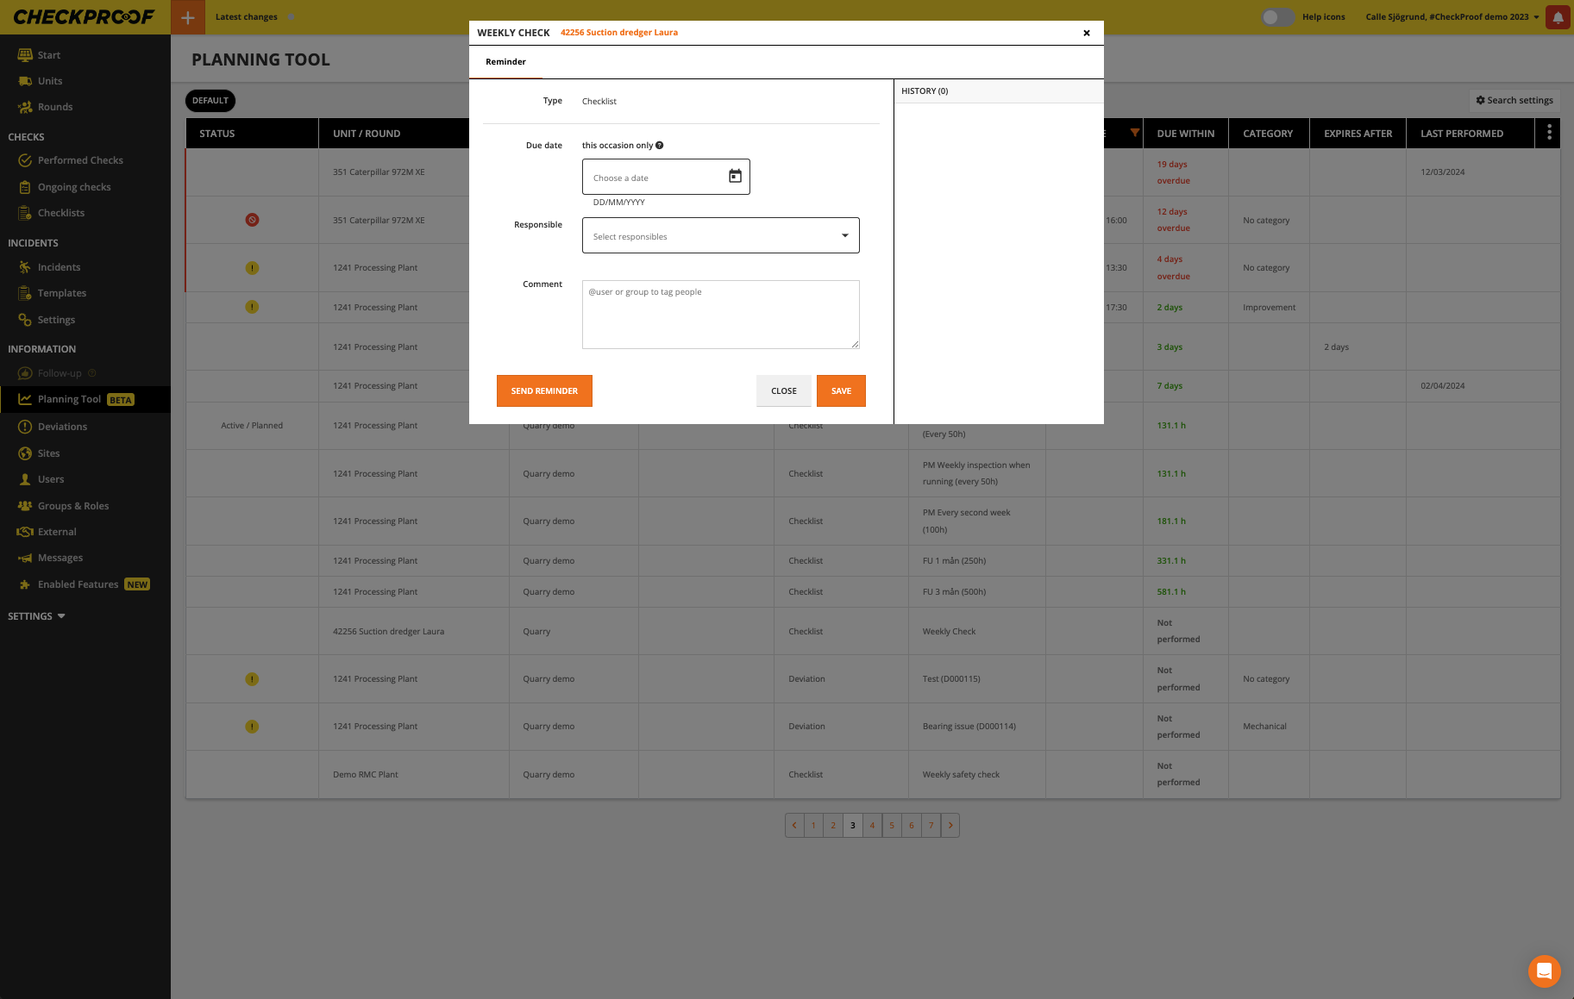Image resolution: width=1574 pixels, height=999 pixels.
Task: Expand the SETTINGS sidebar section
Action: coord(37,616)
